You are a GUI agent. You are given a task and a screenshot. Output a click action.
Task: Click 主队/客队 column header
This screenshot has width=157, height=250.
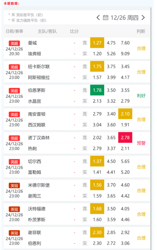pyautogui.click(x=47, y=32)
